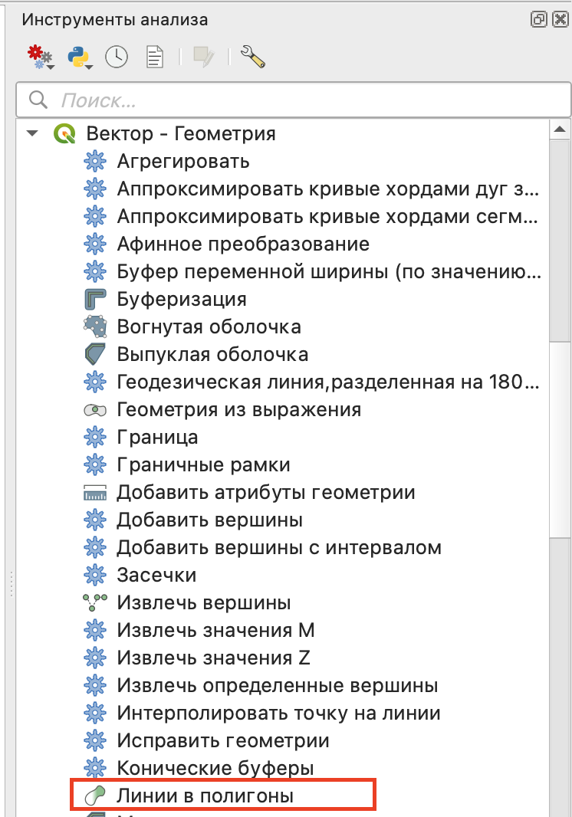The image size is (572, 817).
Task: Select Добавить атрибуты геометрии item
Action: point(265,492)
